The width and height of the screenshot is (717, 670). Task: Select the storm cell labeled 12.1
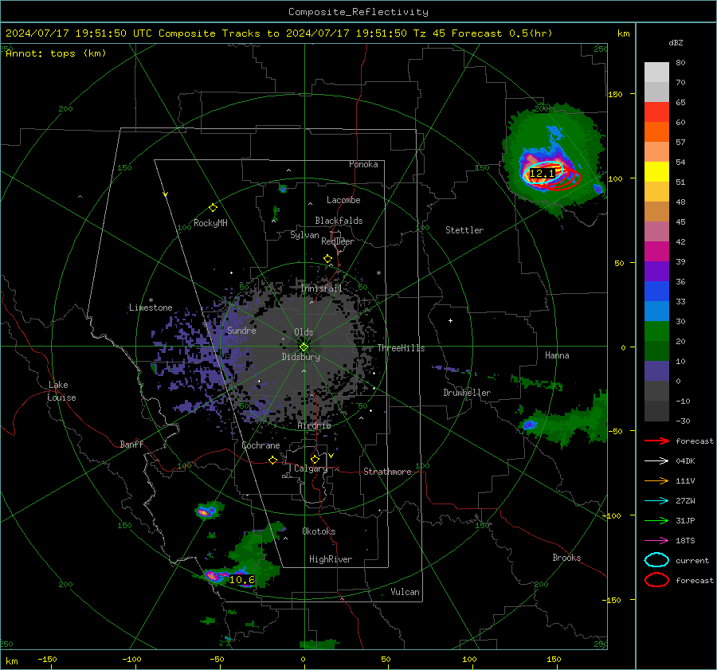[543, 174]
